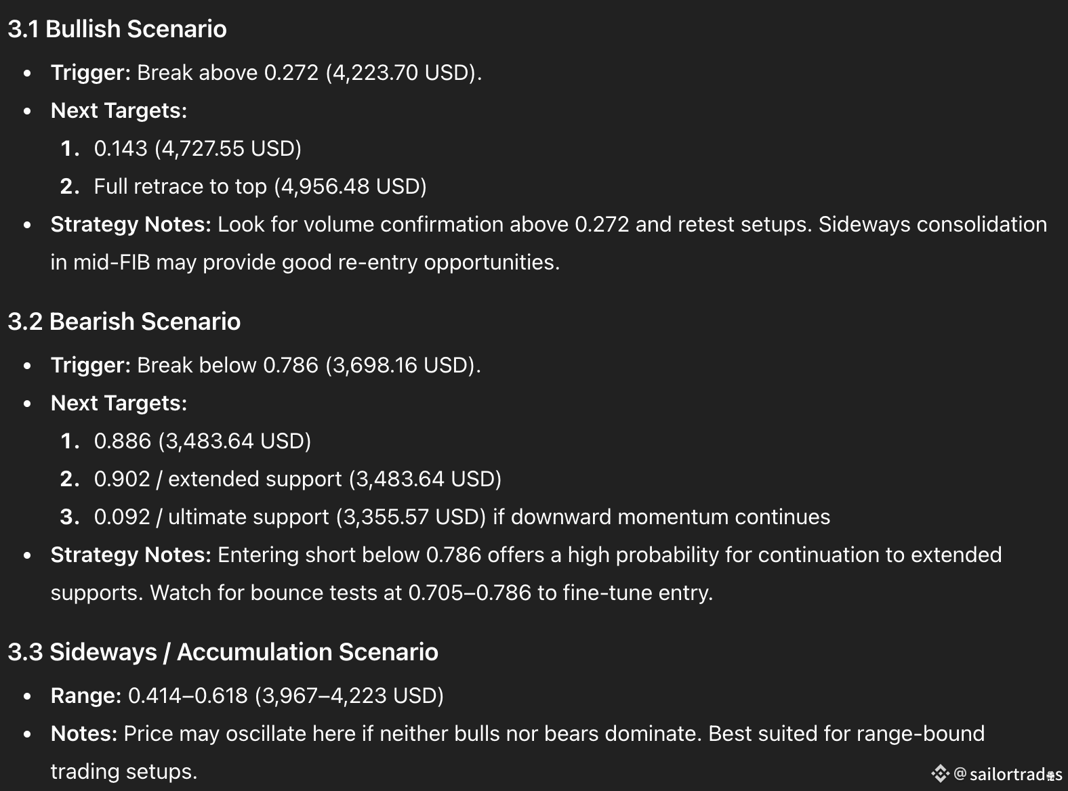Viewport: 1068px width, 791px height.
Task: Click the '0.705–0.786' bounce test text
Action: 470,593
